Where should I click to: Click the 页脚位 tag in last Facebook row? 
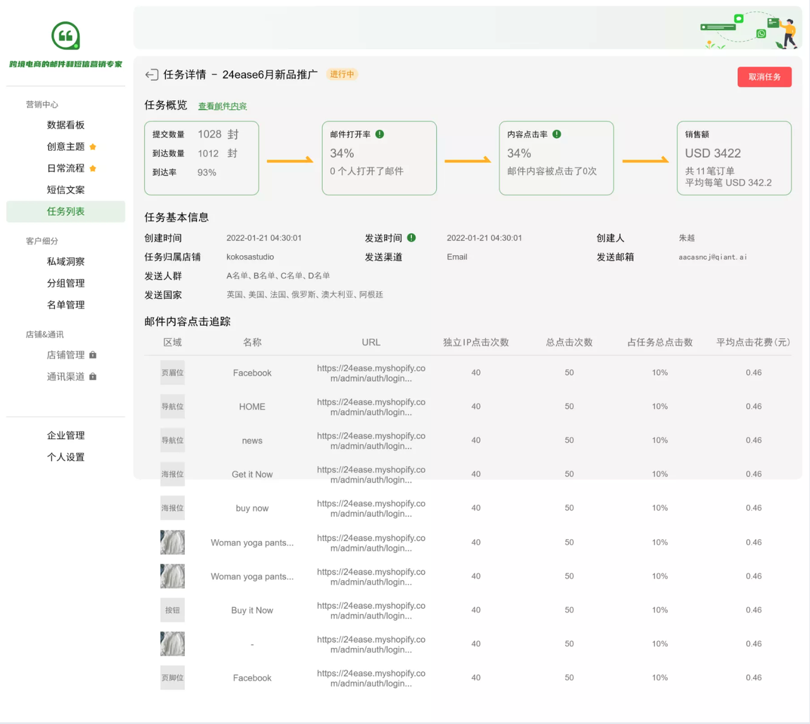pyautogui.click(x=173, y=678)
